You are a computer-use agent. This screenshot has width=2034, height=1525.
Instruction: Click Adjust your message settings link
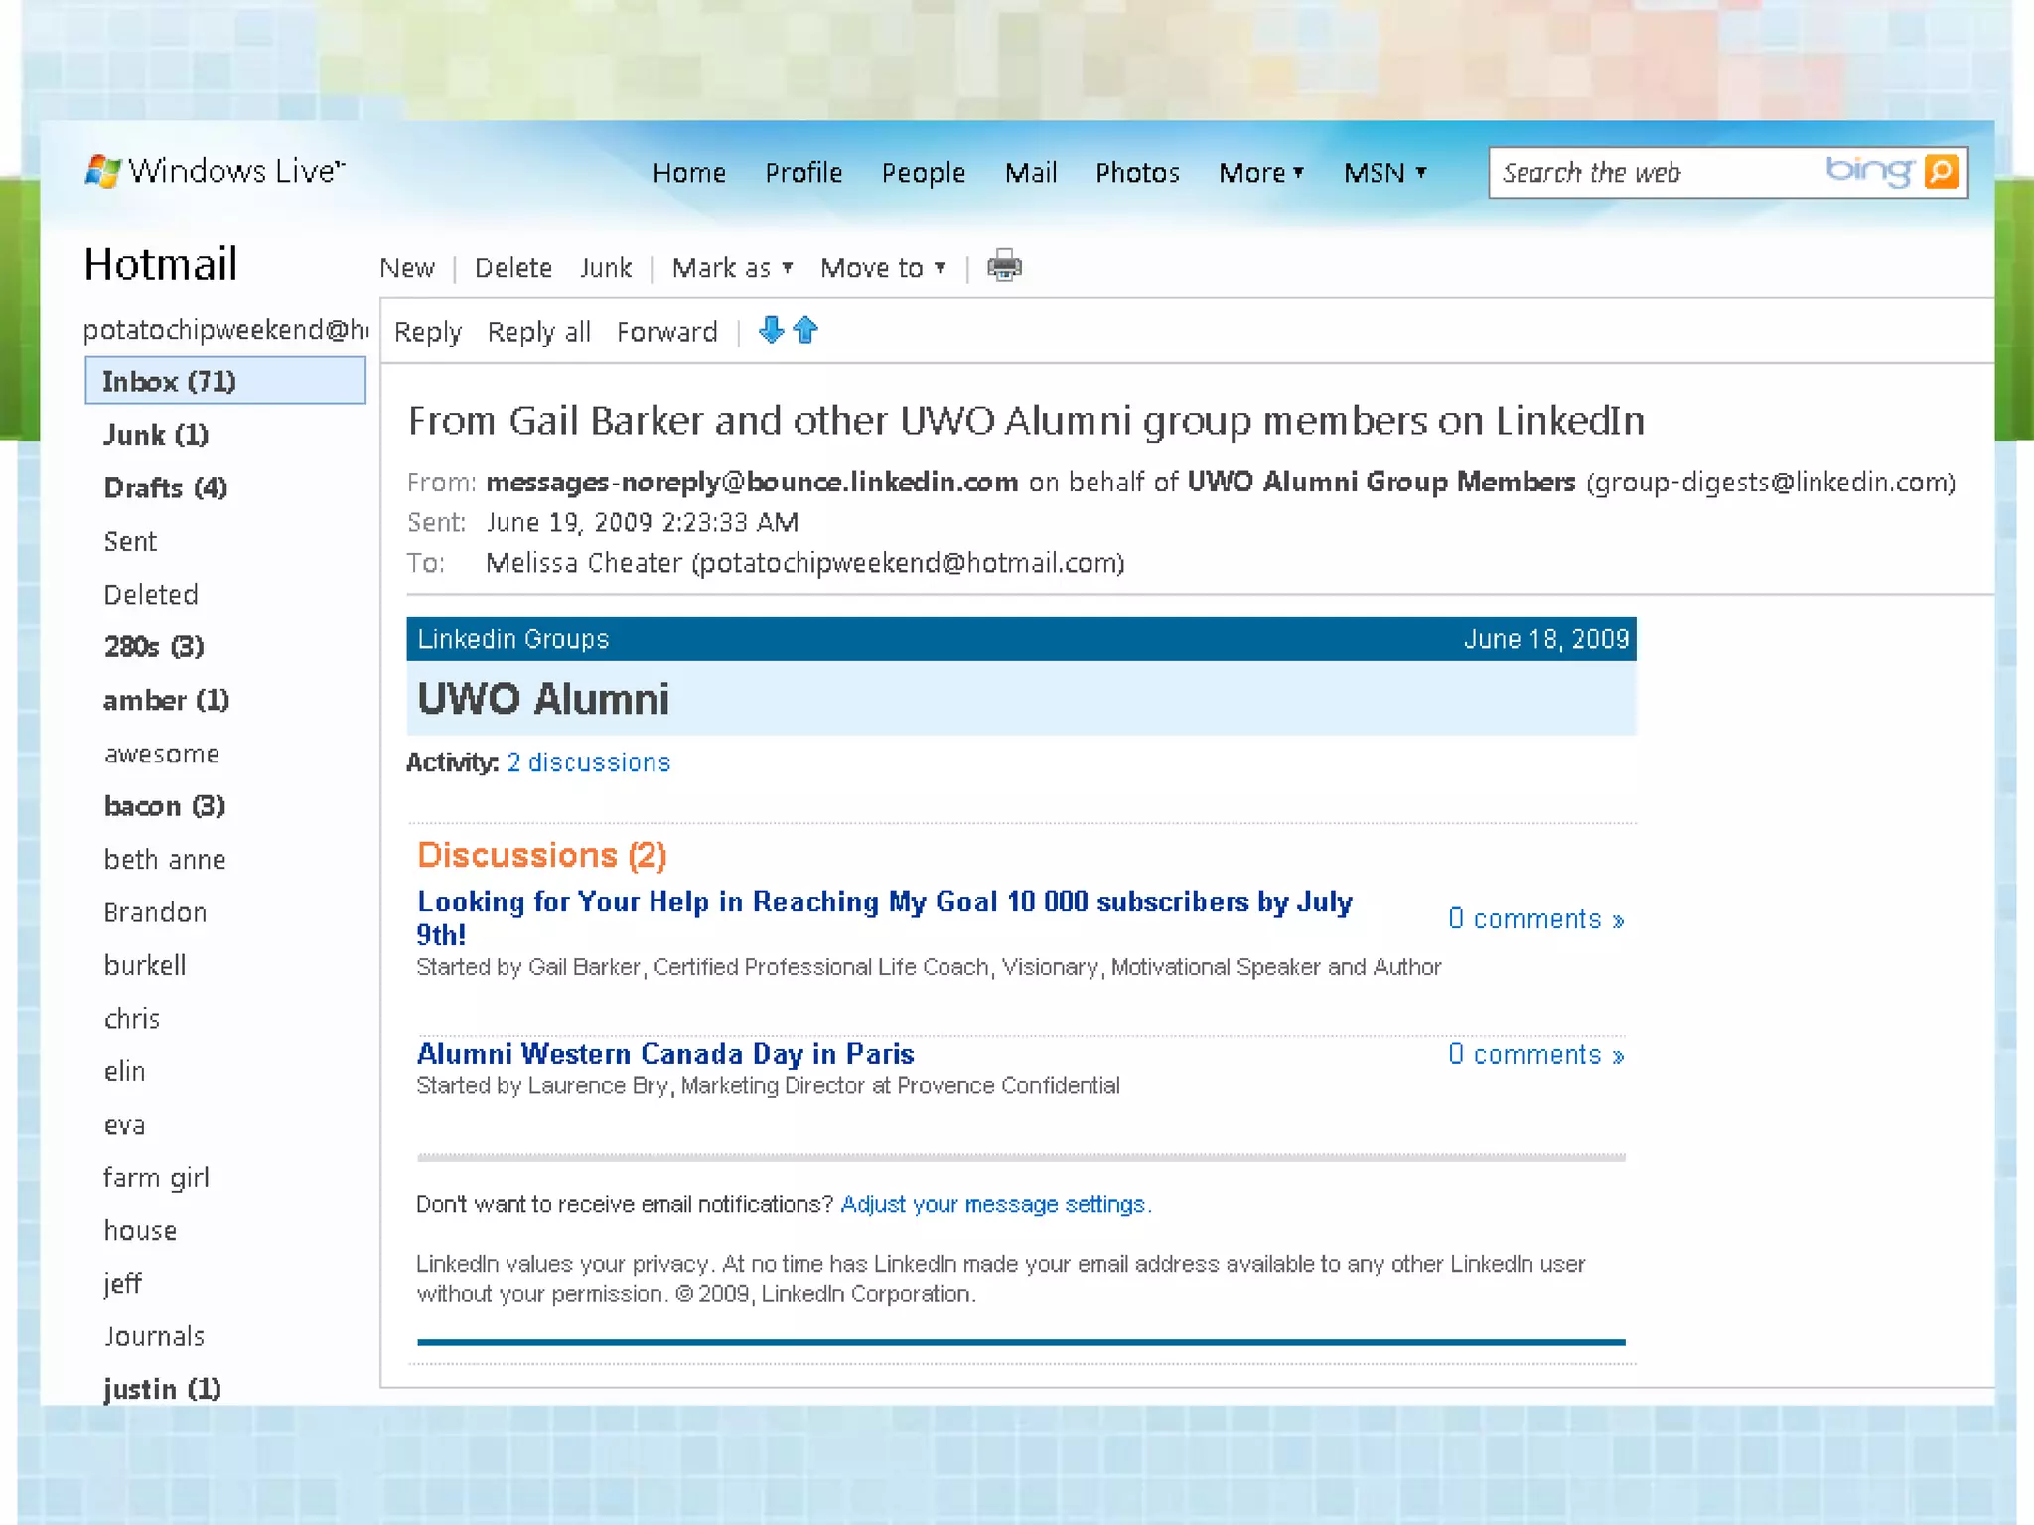point(994,1204)
